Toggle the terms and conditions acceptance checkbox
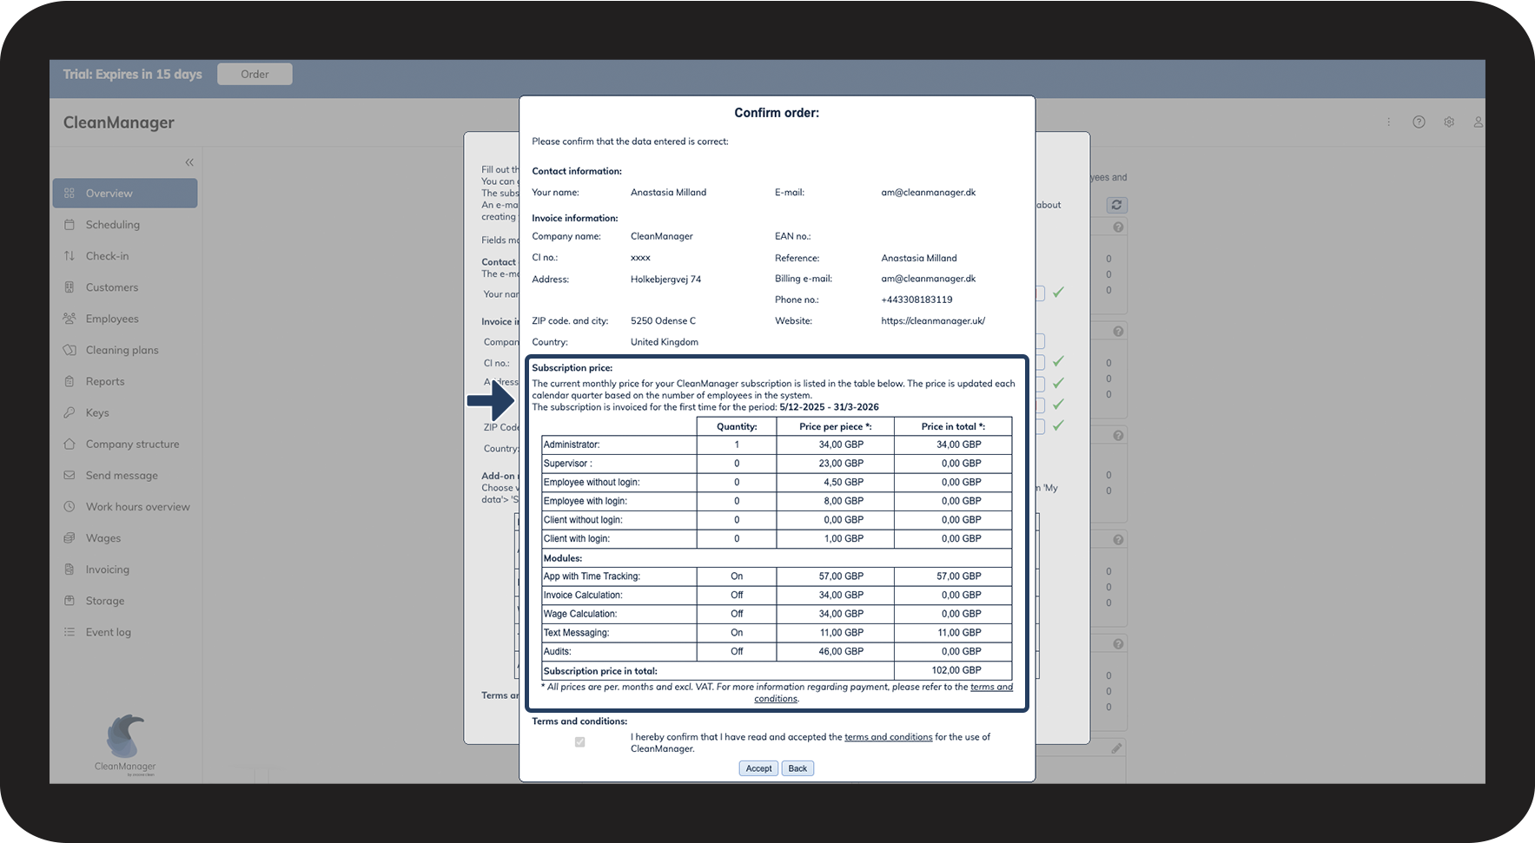This screenshot has width=1535, height=843. tap(579, 742)
